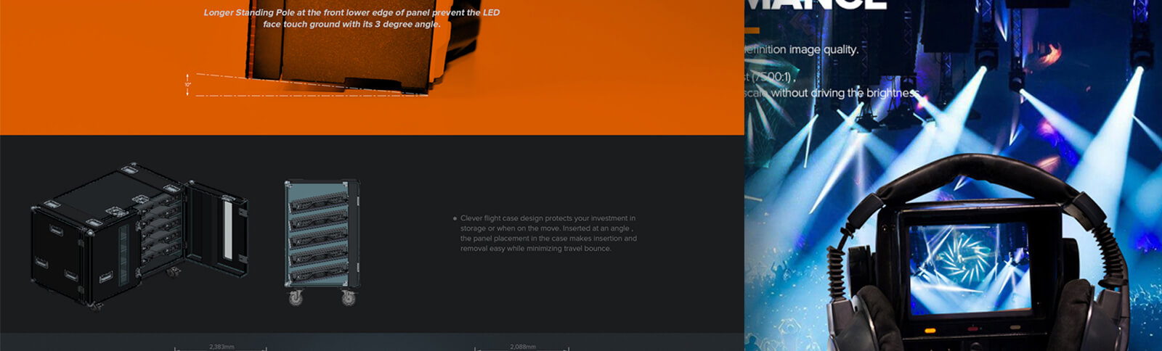Click the right caster wheel of front-view case
The height and width of the screenshot is (351, 1162).
tap(349, 297)
